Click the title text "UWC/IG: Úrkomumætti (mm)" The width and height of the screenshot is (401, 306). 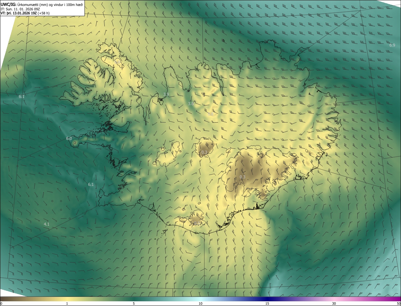(x=24, y=4)
